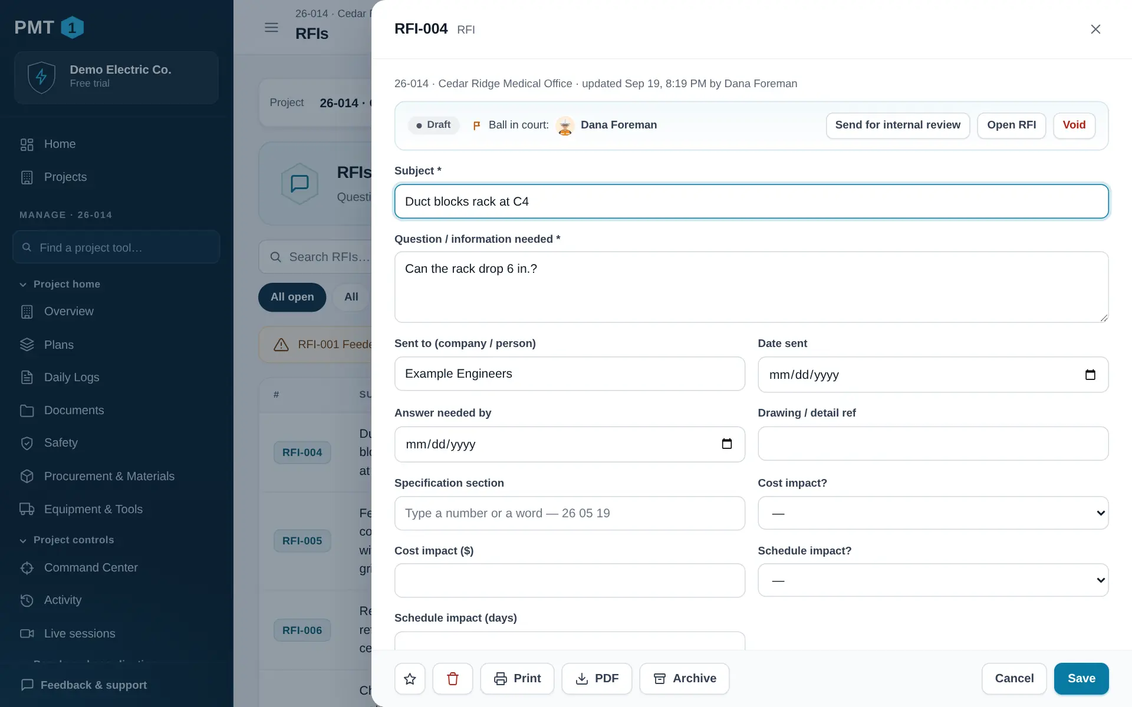Click the Drawing / detail ref field

click(x=933, y=444)
